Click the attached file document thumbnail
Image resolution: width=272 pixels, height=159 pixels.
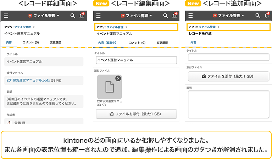[x=110, y=87]
